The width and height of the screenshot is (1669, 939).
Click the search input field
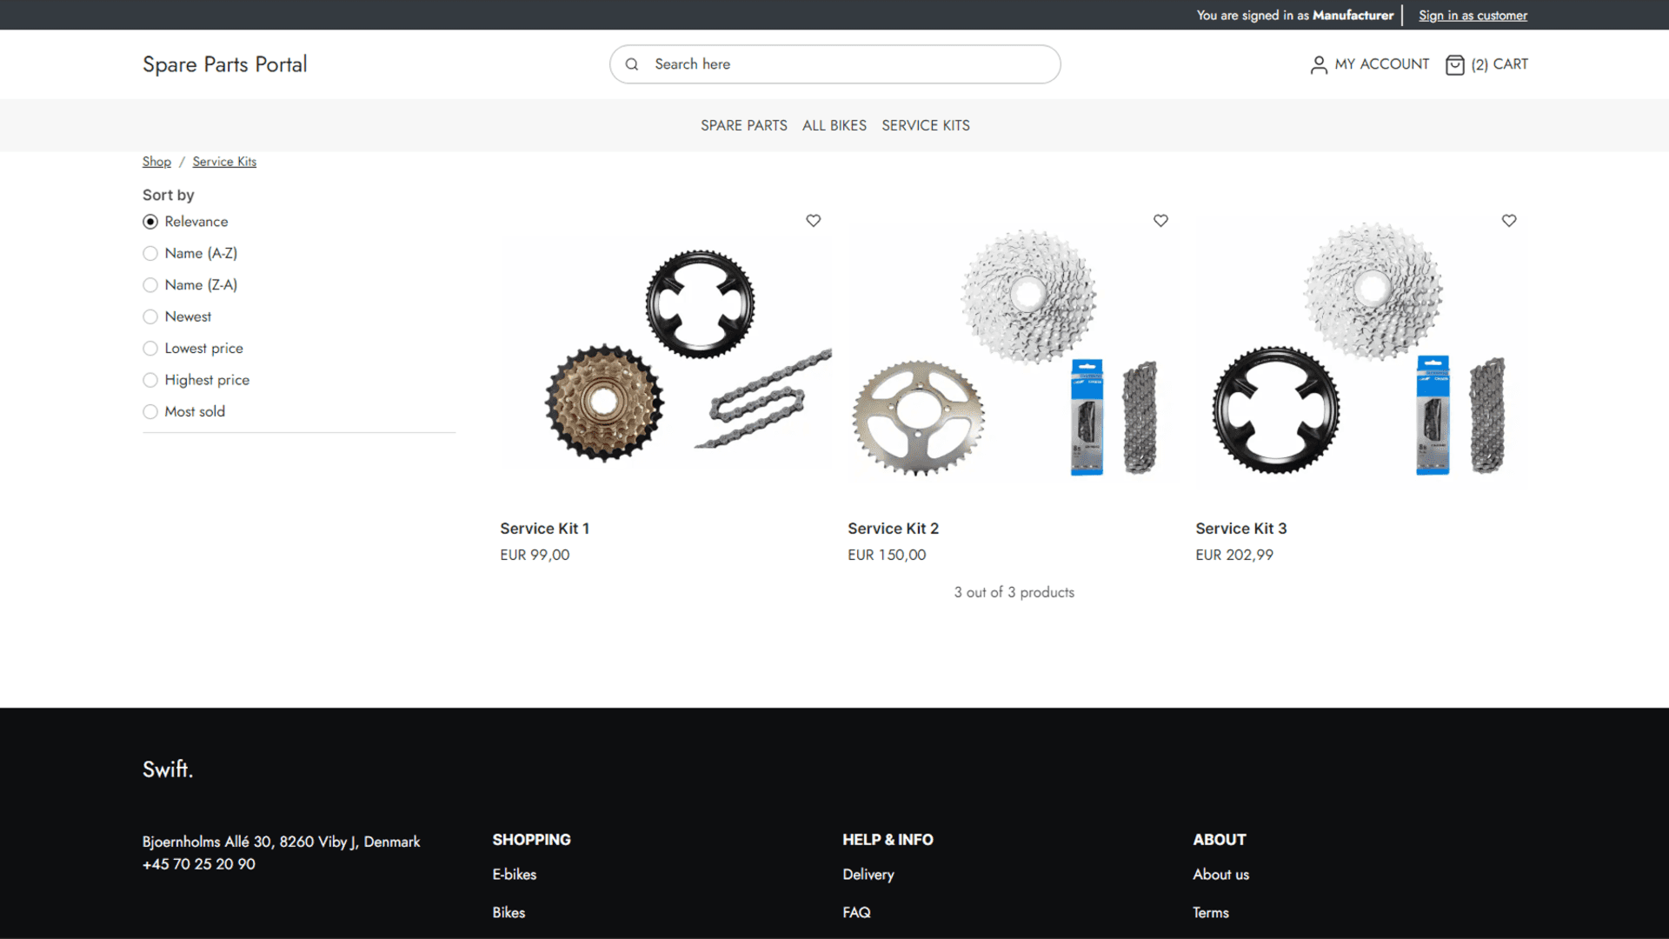(x=834, y=63)
